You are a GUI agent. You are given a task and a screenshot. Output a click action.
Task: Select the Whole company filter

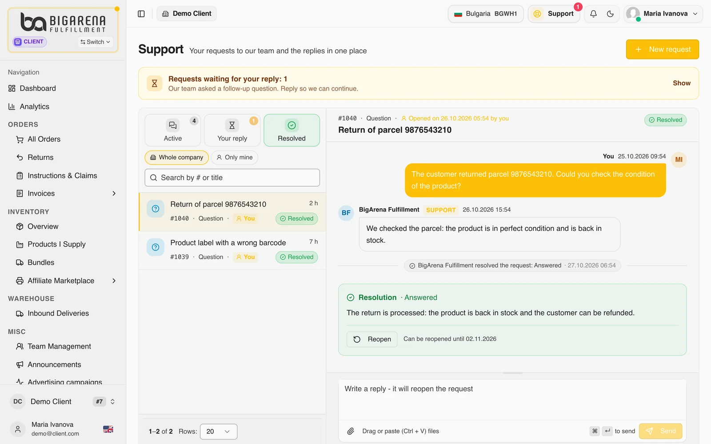point(176,158)
